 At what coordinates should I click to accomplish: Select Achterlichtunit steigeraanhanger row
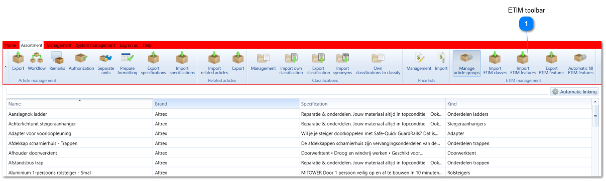click(299, 124)
